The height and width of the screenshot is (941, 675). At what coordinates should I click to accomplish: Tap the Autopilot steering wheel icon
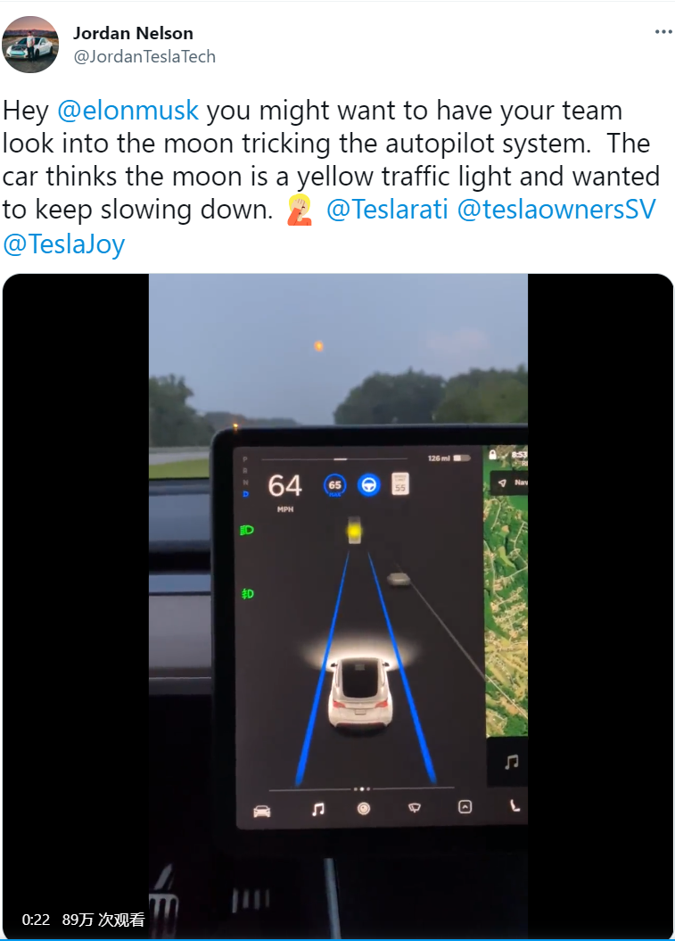point(368,485)
